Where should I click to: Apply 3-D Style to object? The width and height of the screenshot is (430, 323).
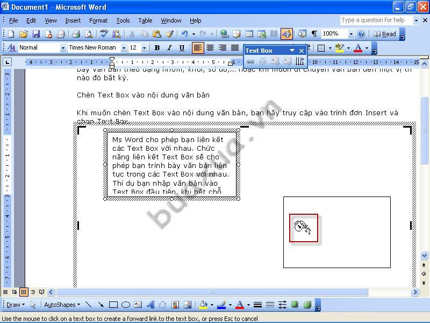(x=307, y=305)
